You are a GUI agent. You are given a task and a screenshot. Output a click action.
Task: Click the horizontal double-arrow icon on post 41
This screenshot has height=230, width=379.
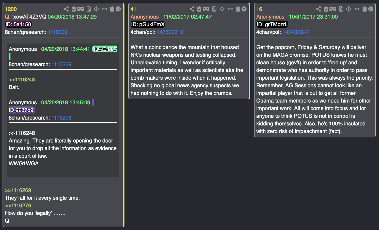coord(230,9)
